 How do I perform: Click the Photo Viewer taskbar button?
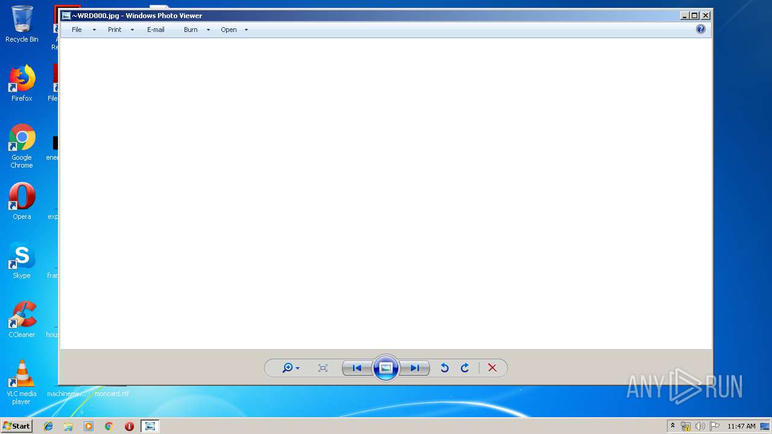pyautogui.click(x=150, y=426)
